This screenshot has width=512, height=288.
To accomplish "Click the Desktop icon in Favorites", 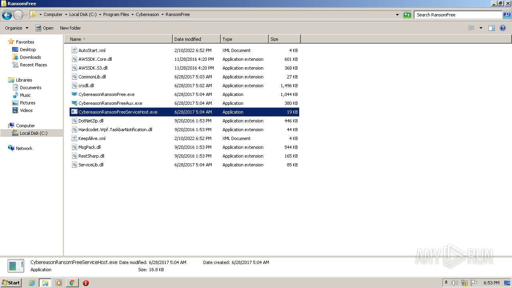I will (15, 50).
